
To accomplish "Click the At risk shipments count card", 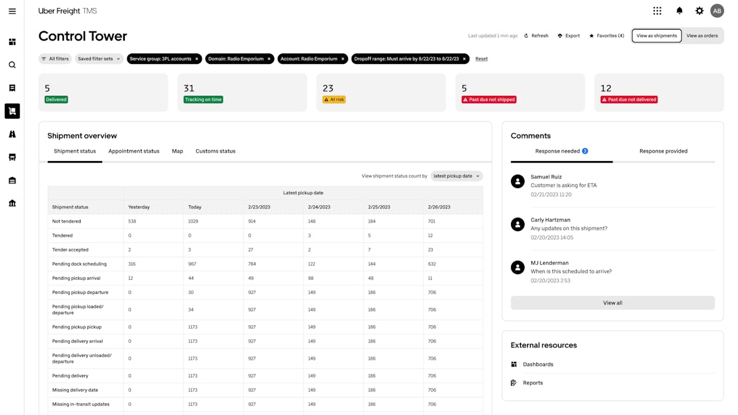I will (x=380, y=92).
